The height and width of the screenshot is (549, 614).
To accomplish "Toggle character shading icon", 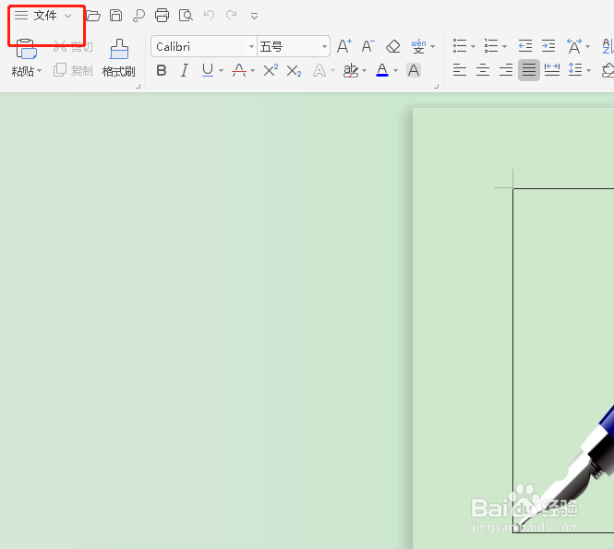I will click(414, 70).
